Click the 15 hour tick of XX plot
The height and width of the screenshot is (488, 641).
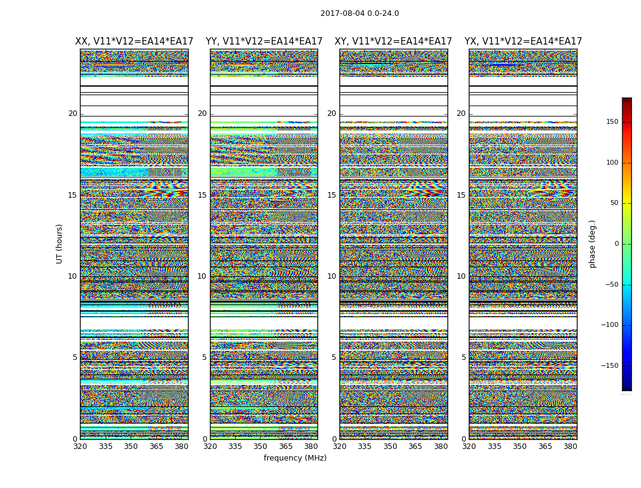(x=73, y=195)
